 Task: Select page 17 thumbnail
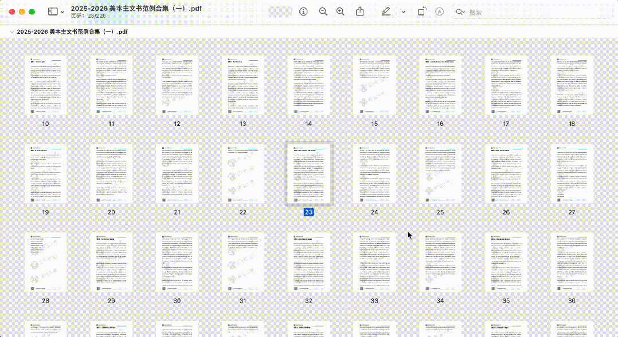(506, 85)
